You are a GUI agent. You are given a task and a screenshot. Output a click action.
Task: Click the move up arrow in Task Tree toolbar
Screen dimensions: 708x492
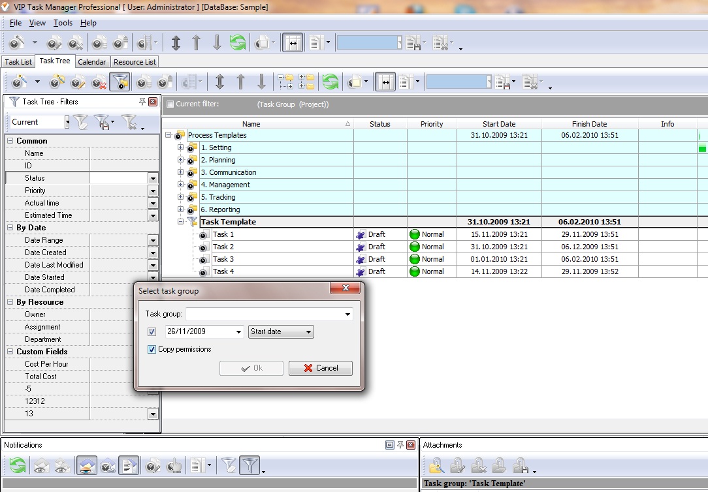click(x=240, y=82)
